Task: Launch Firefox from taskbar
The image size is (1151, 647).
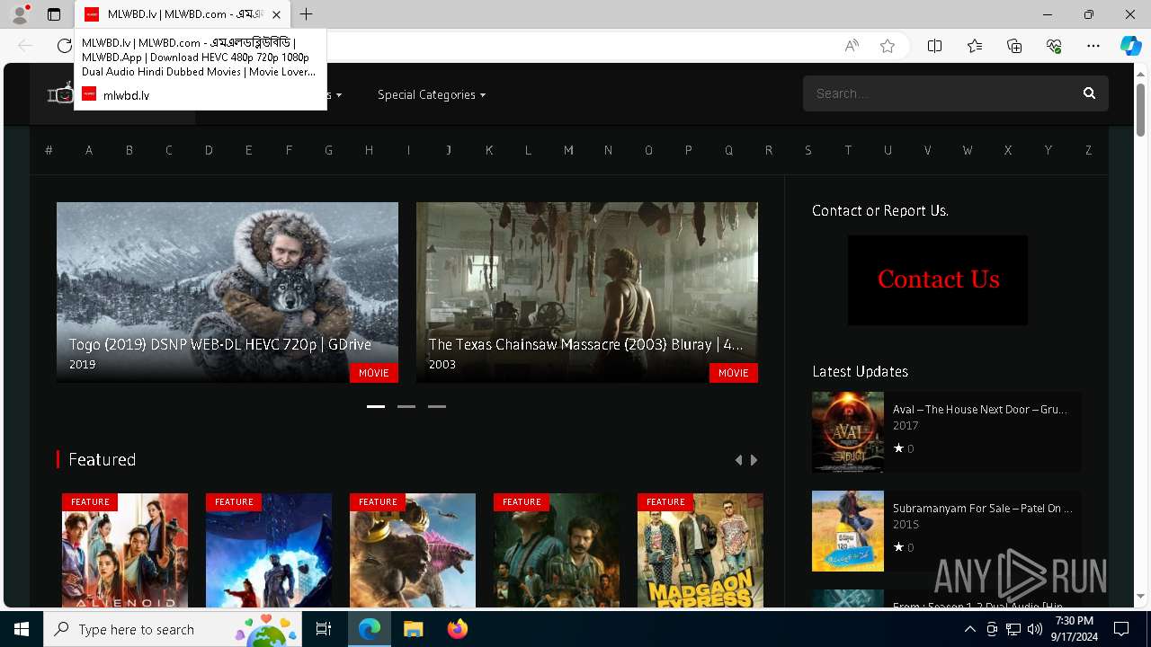Action: pyautogui.click(x=457, y=629)
